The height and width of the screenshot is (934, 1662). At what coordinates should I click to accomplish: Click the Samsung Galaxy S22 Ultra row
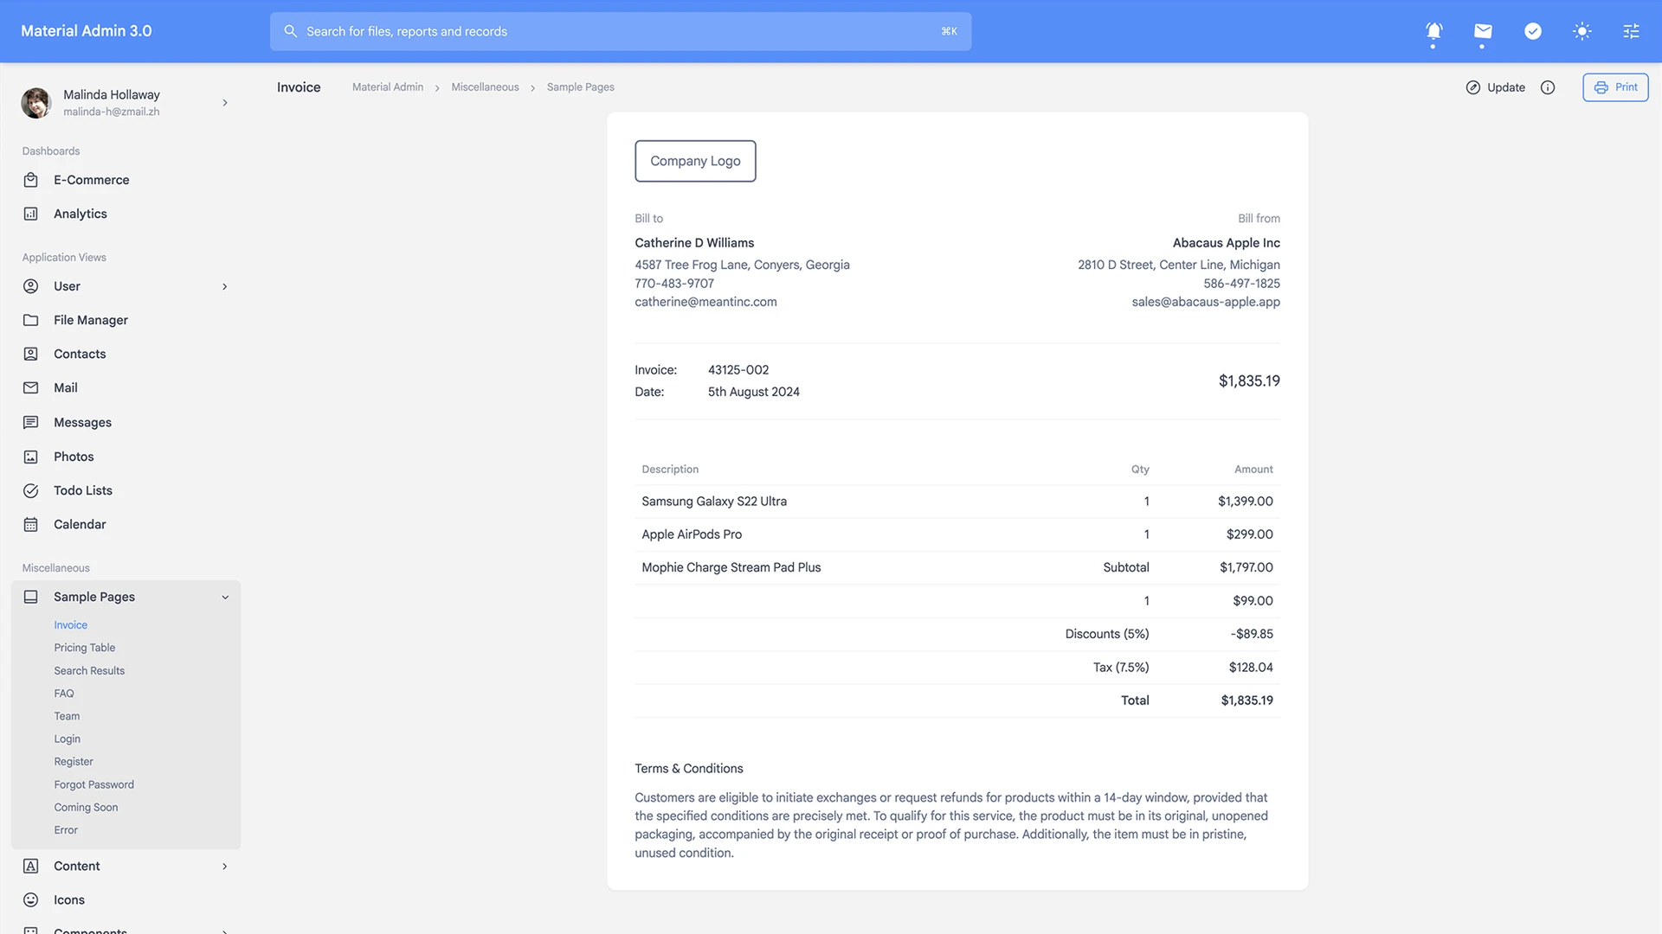957,502
